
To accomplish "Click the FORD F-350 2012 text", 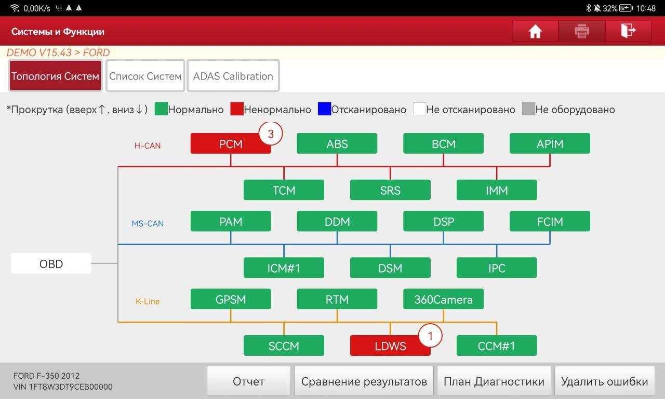I will tap(47, 376).
